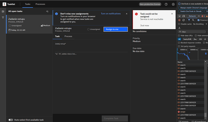Click the export HAR download icon

click(x=179, y=28)
